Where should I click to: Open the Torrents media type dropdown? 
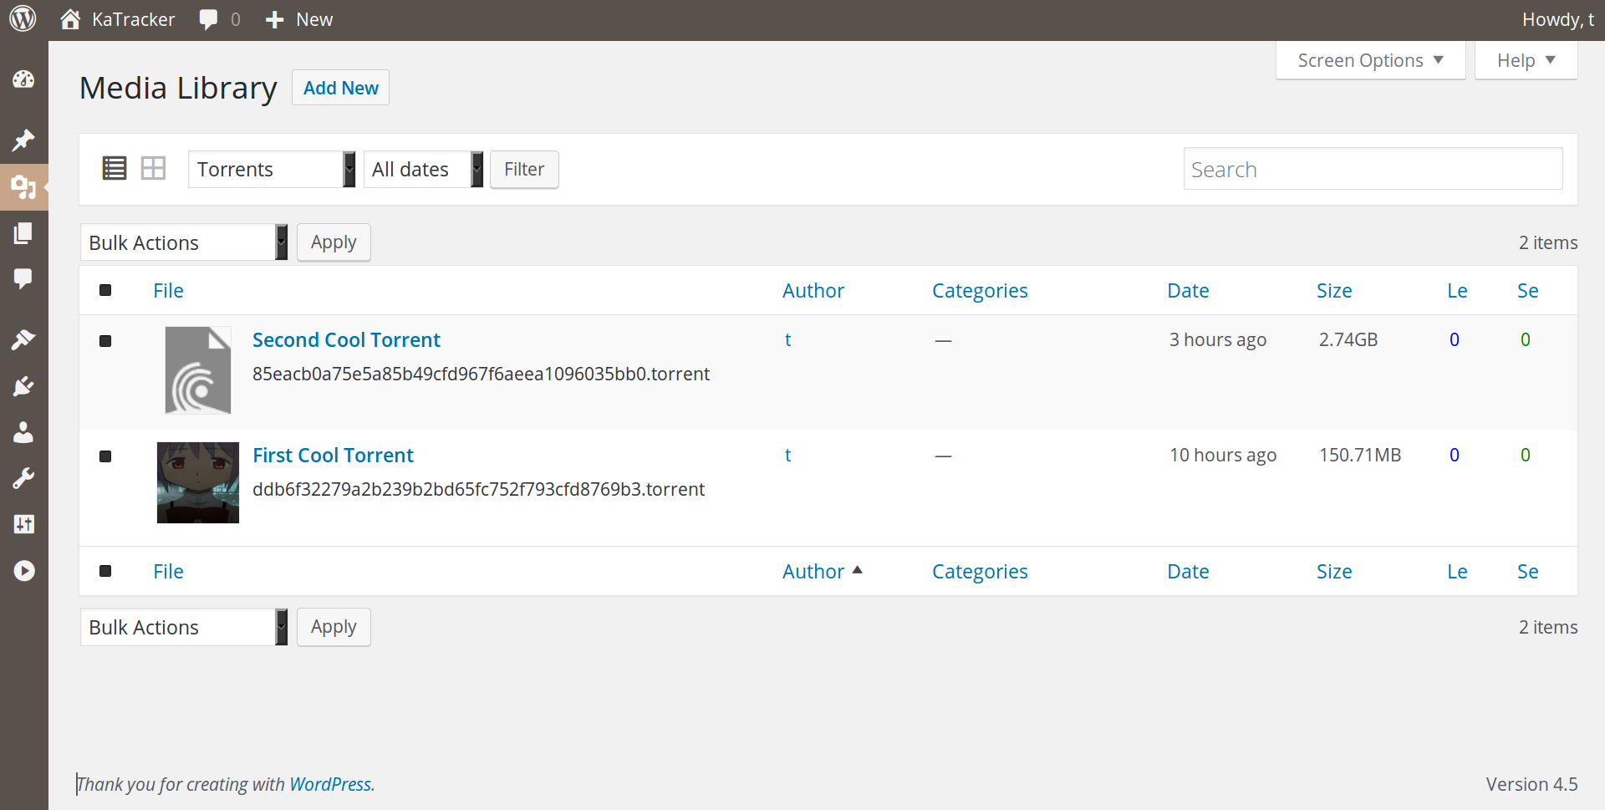tap(271, 170)
